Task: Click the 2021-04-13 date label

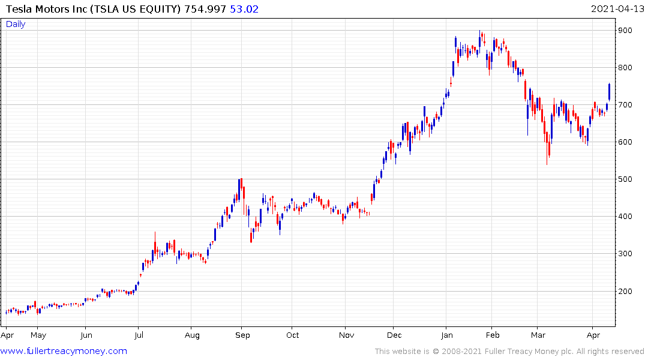Action: (x=617, y=9)
